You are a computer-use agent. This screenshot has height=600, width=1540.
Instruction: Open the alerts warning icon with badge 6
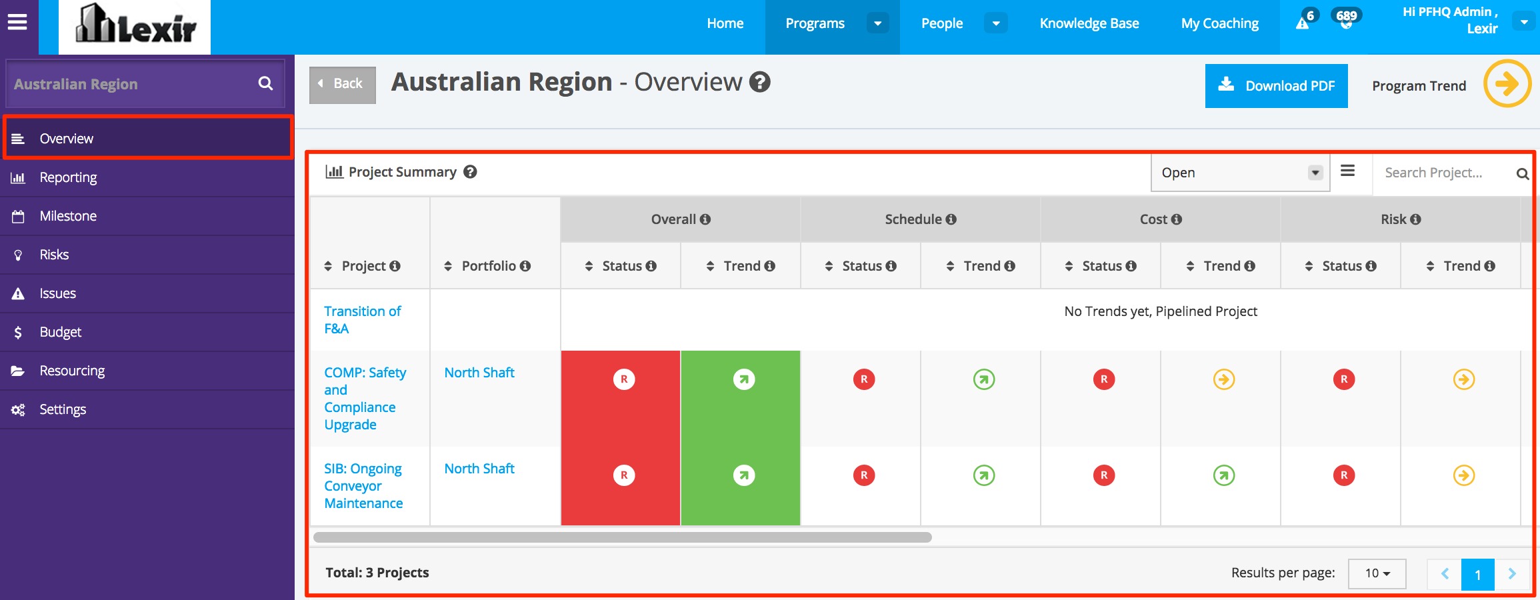click(x=1303, y=23)
